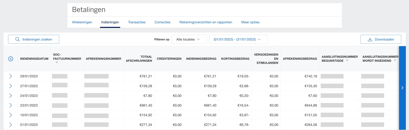The width and height of the screenshot is (409, 130).
Task: Expand the 27/01/2023 submission row
Action: (x=11, y=86)
